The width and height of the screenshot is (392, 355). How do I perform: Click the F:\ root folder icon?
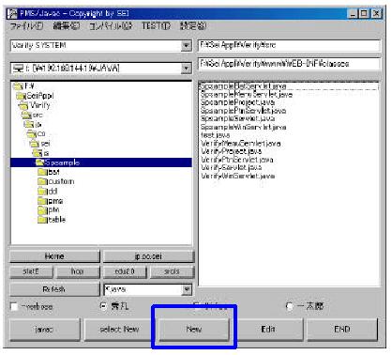point(18,85)
